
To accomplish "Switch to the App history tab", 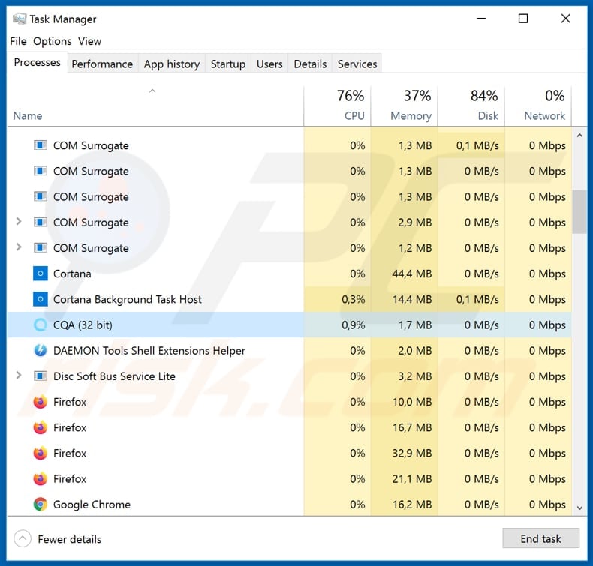I will coord(172,64).
